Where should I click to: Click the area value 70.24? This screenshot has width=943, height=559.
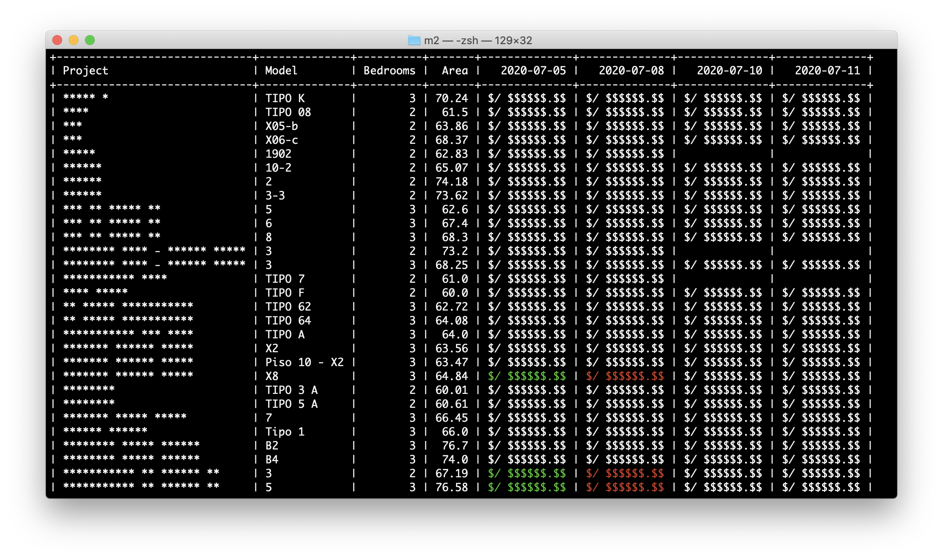tap(451, 98)
